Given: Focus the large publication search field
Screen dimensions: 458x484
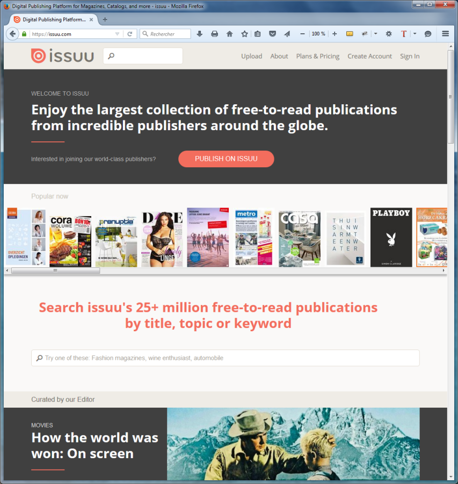Looking at the screenshot, I should pos(226,358).
